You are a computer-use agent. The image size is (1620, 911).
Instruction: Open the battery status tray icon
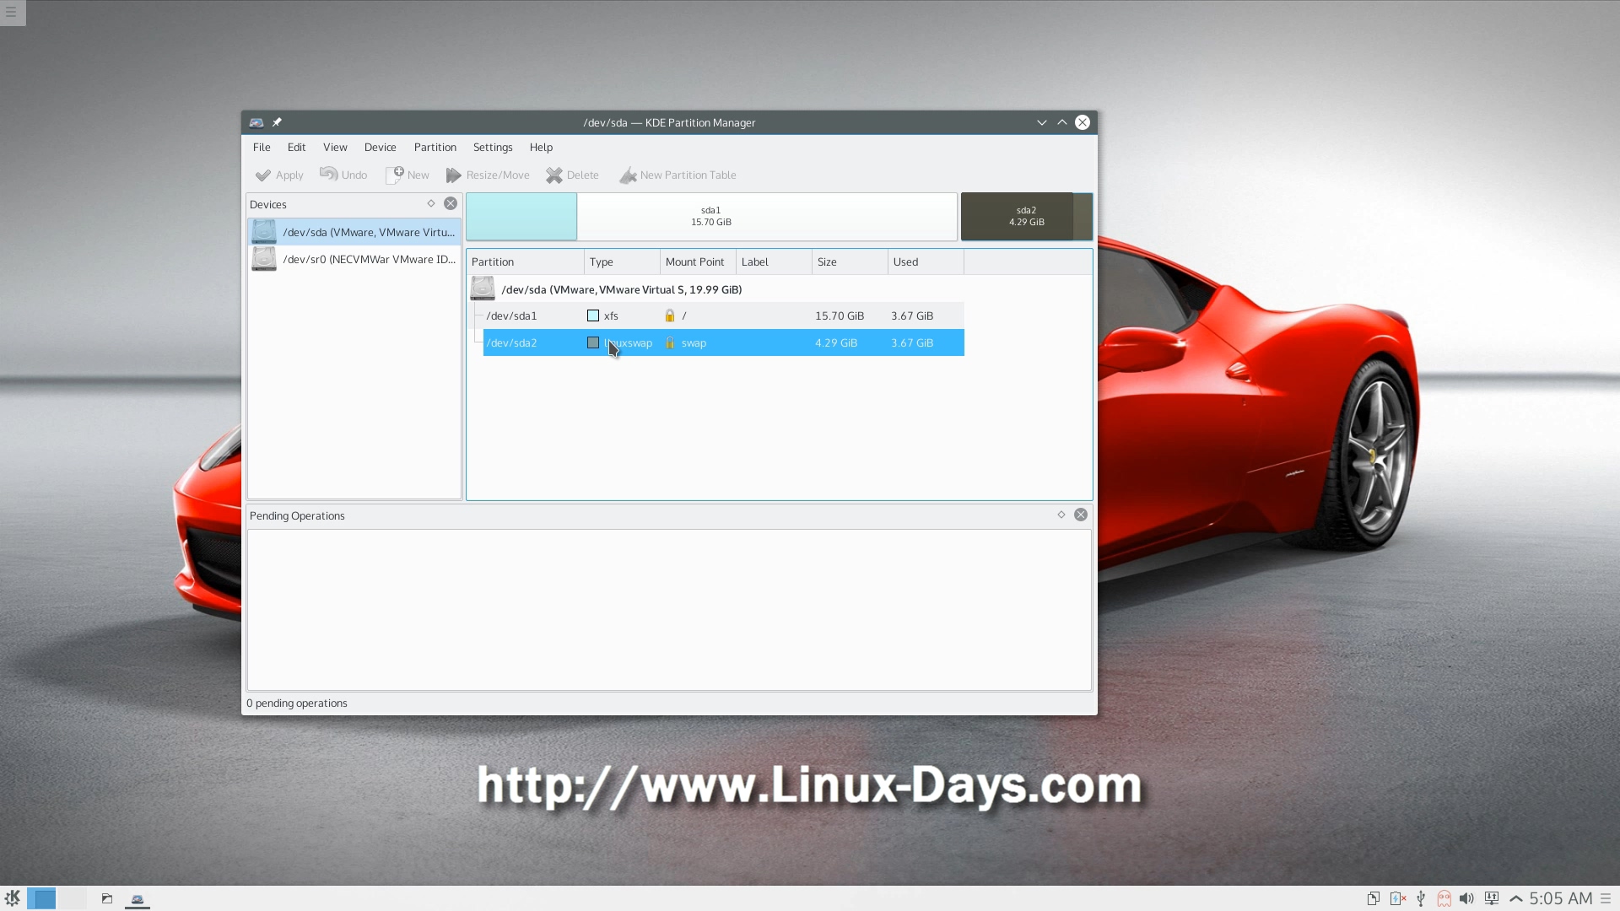click(x=1398, y=898)
